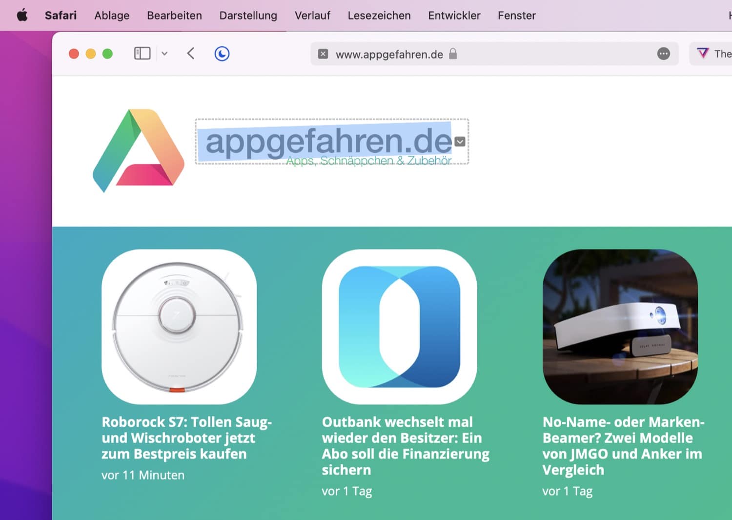Open the Entwickler menu
This screenshot has height=520, width=732.
[454, 16]
